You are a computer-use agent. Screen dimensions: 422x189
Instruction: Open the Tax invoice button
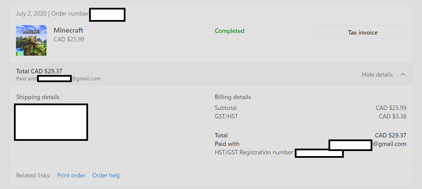click(x=362, y=32)
